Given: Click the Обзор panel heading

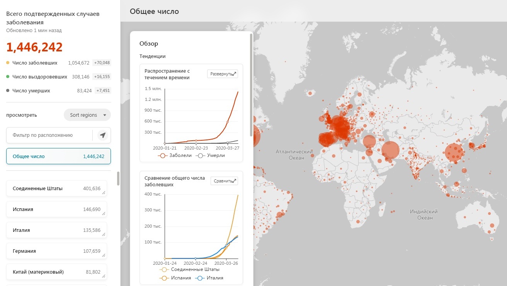Looking at the screenshot, I should (x=149, y=43).
